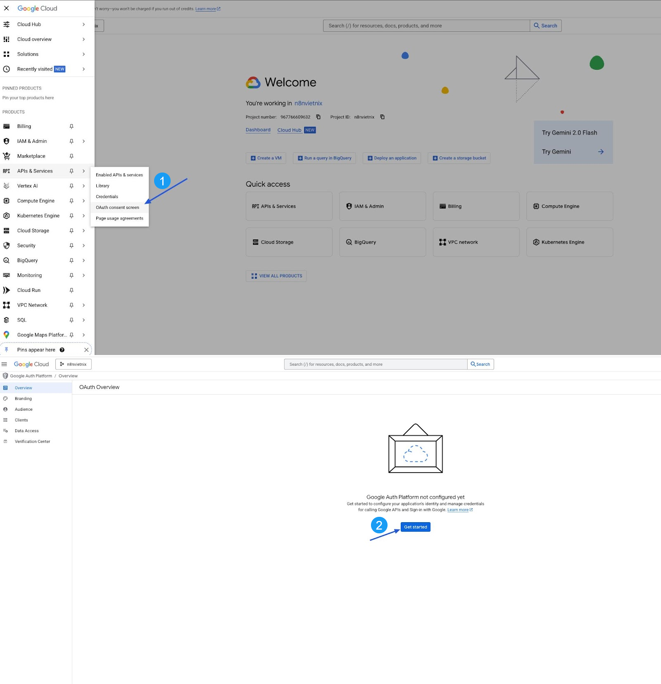The image size is (661, 684).
Task: Click Billing card icon in sidebar
Action: 7,126
